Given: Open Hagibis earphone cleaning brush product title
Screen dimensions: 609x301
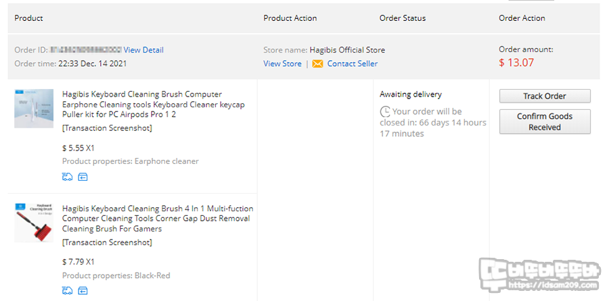Looking at the screenshot, I should pos(154,105).
